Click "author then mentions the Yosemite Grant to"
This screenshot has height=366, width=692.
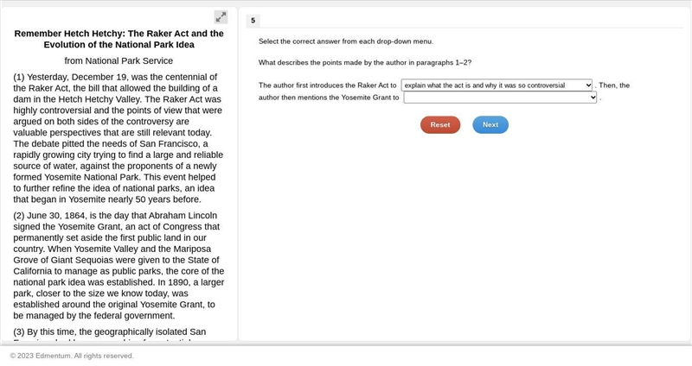pyautogui.click(x=329, y=98)
